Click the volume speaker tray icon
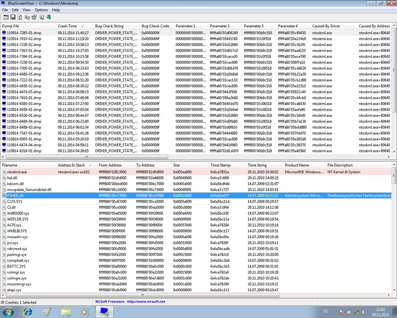This screenshot has height=318, width=397. tap(364, 312)
